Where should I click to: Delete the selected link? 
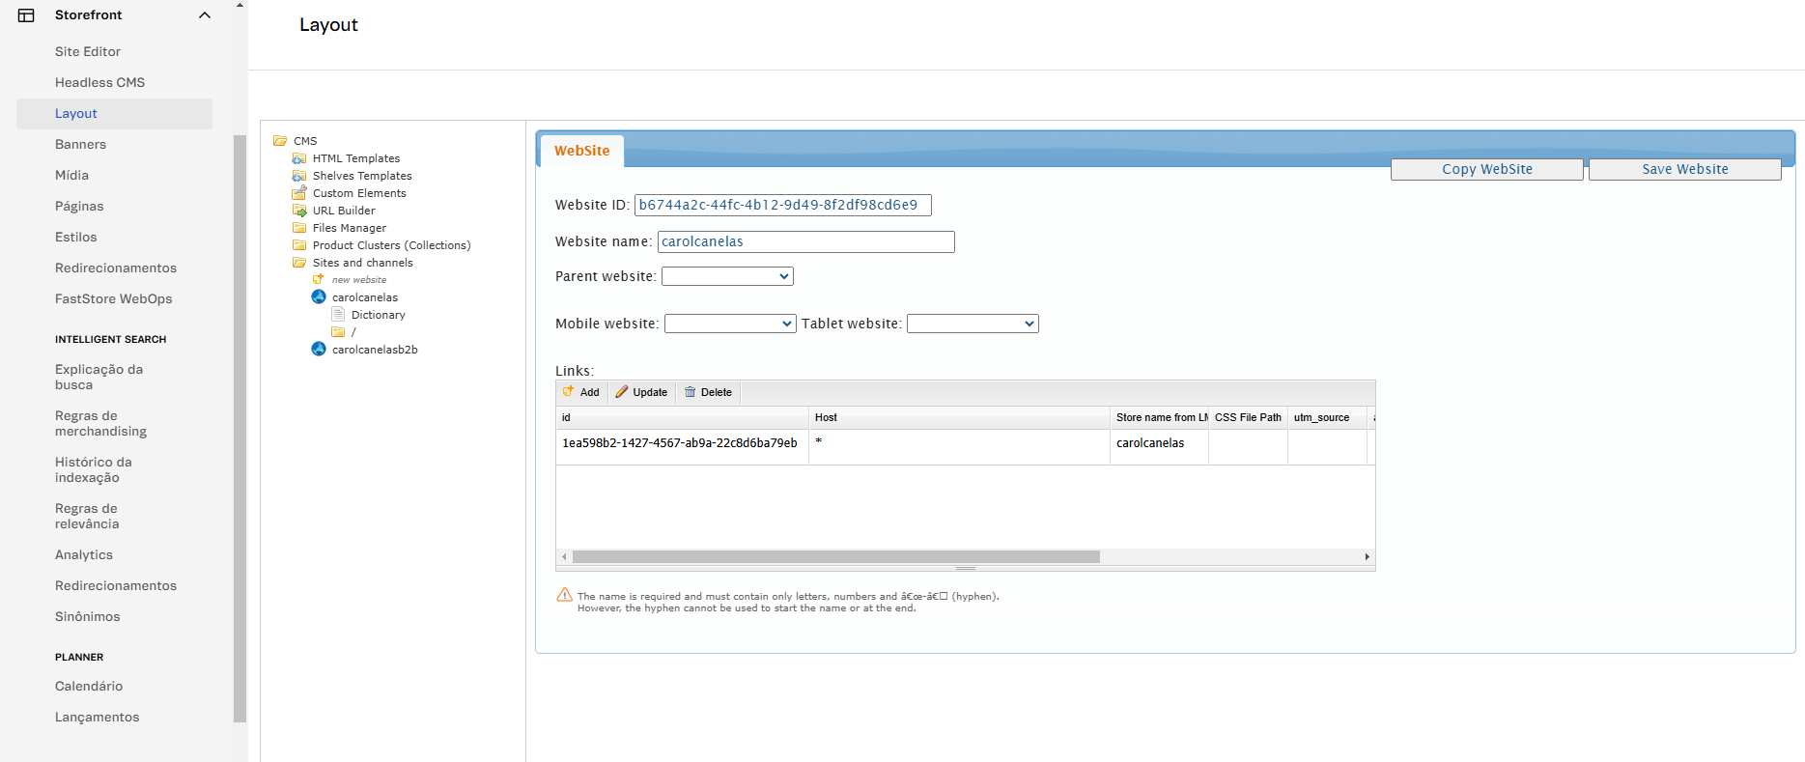708,392
